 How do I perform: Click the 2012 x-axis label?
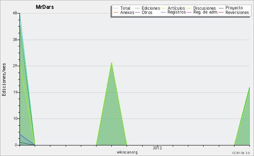(157, 148)
